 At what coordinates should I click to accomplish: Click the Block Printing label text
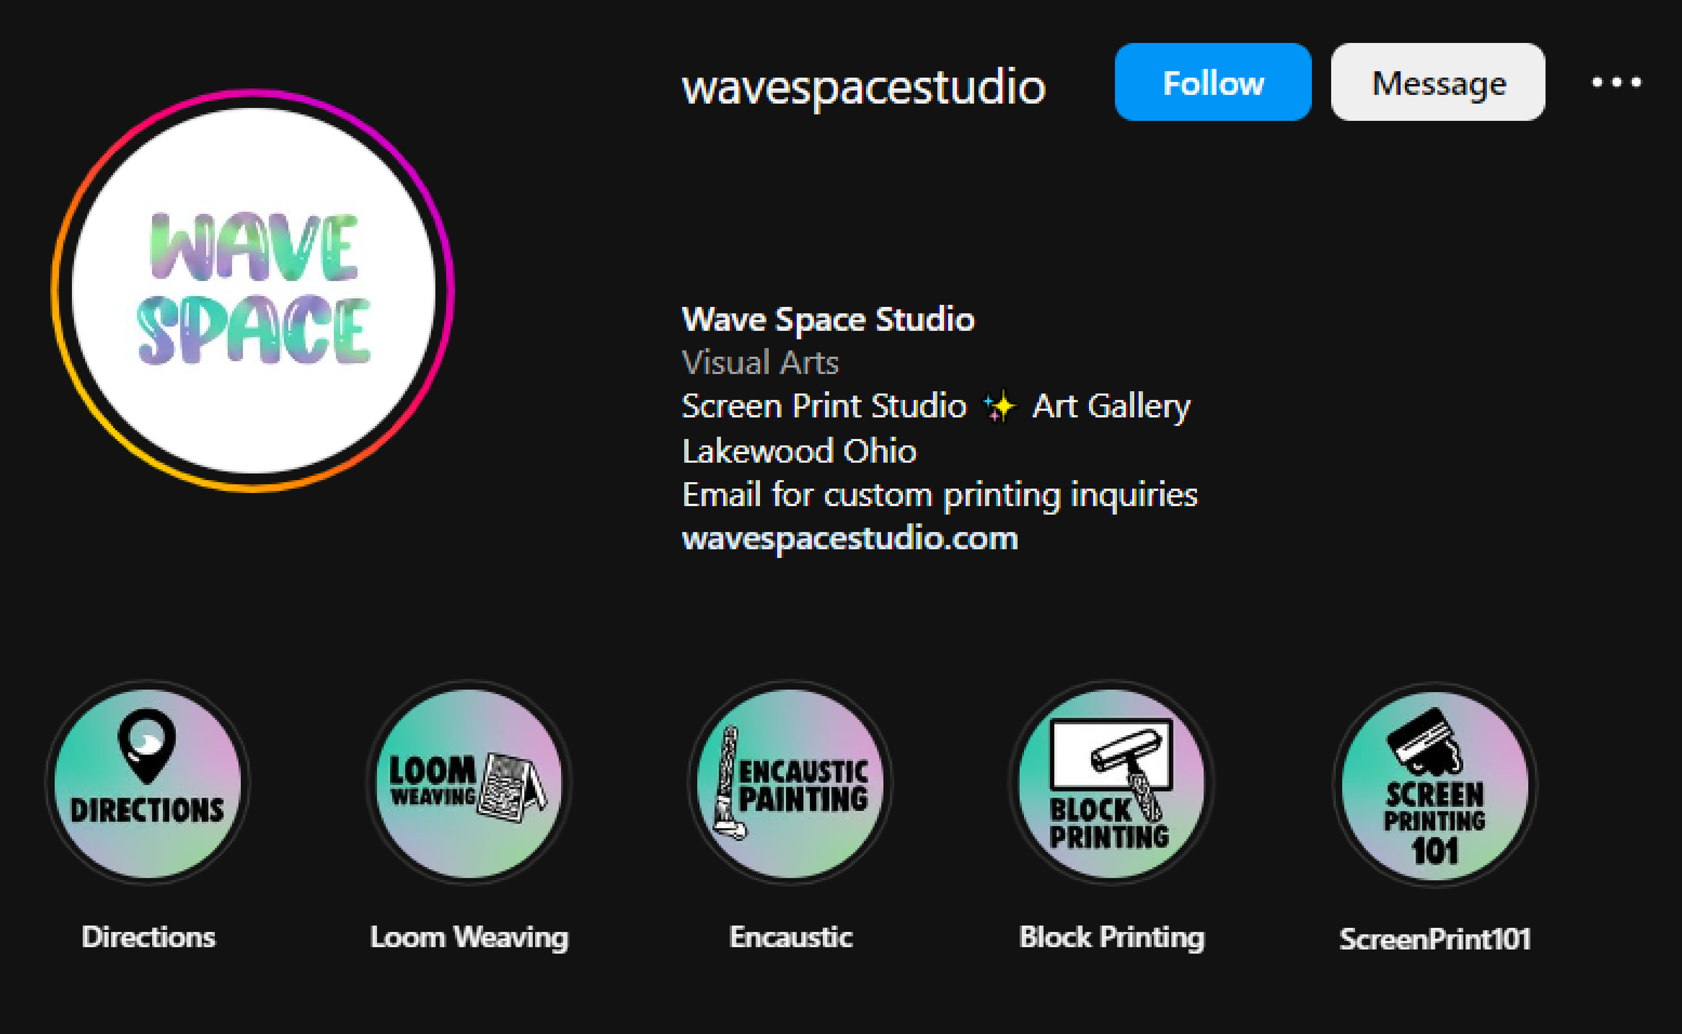(1112, 937)
